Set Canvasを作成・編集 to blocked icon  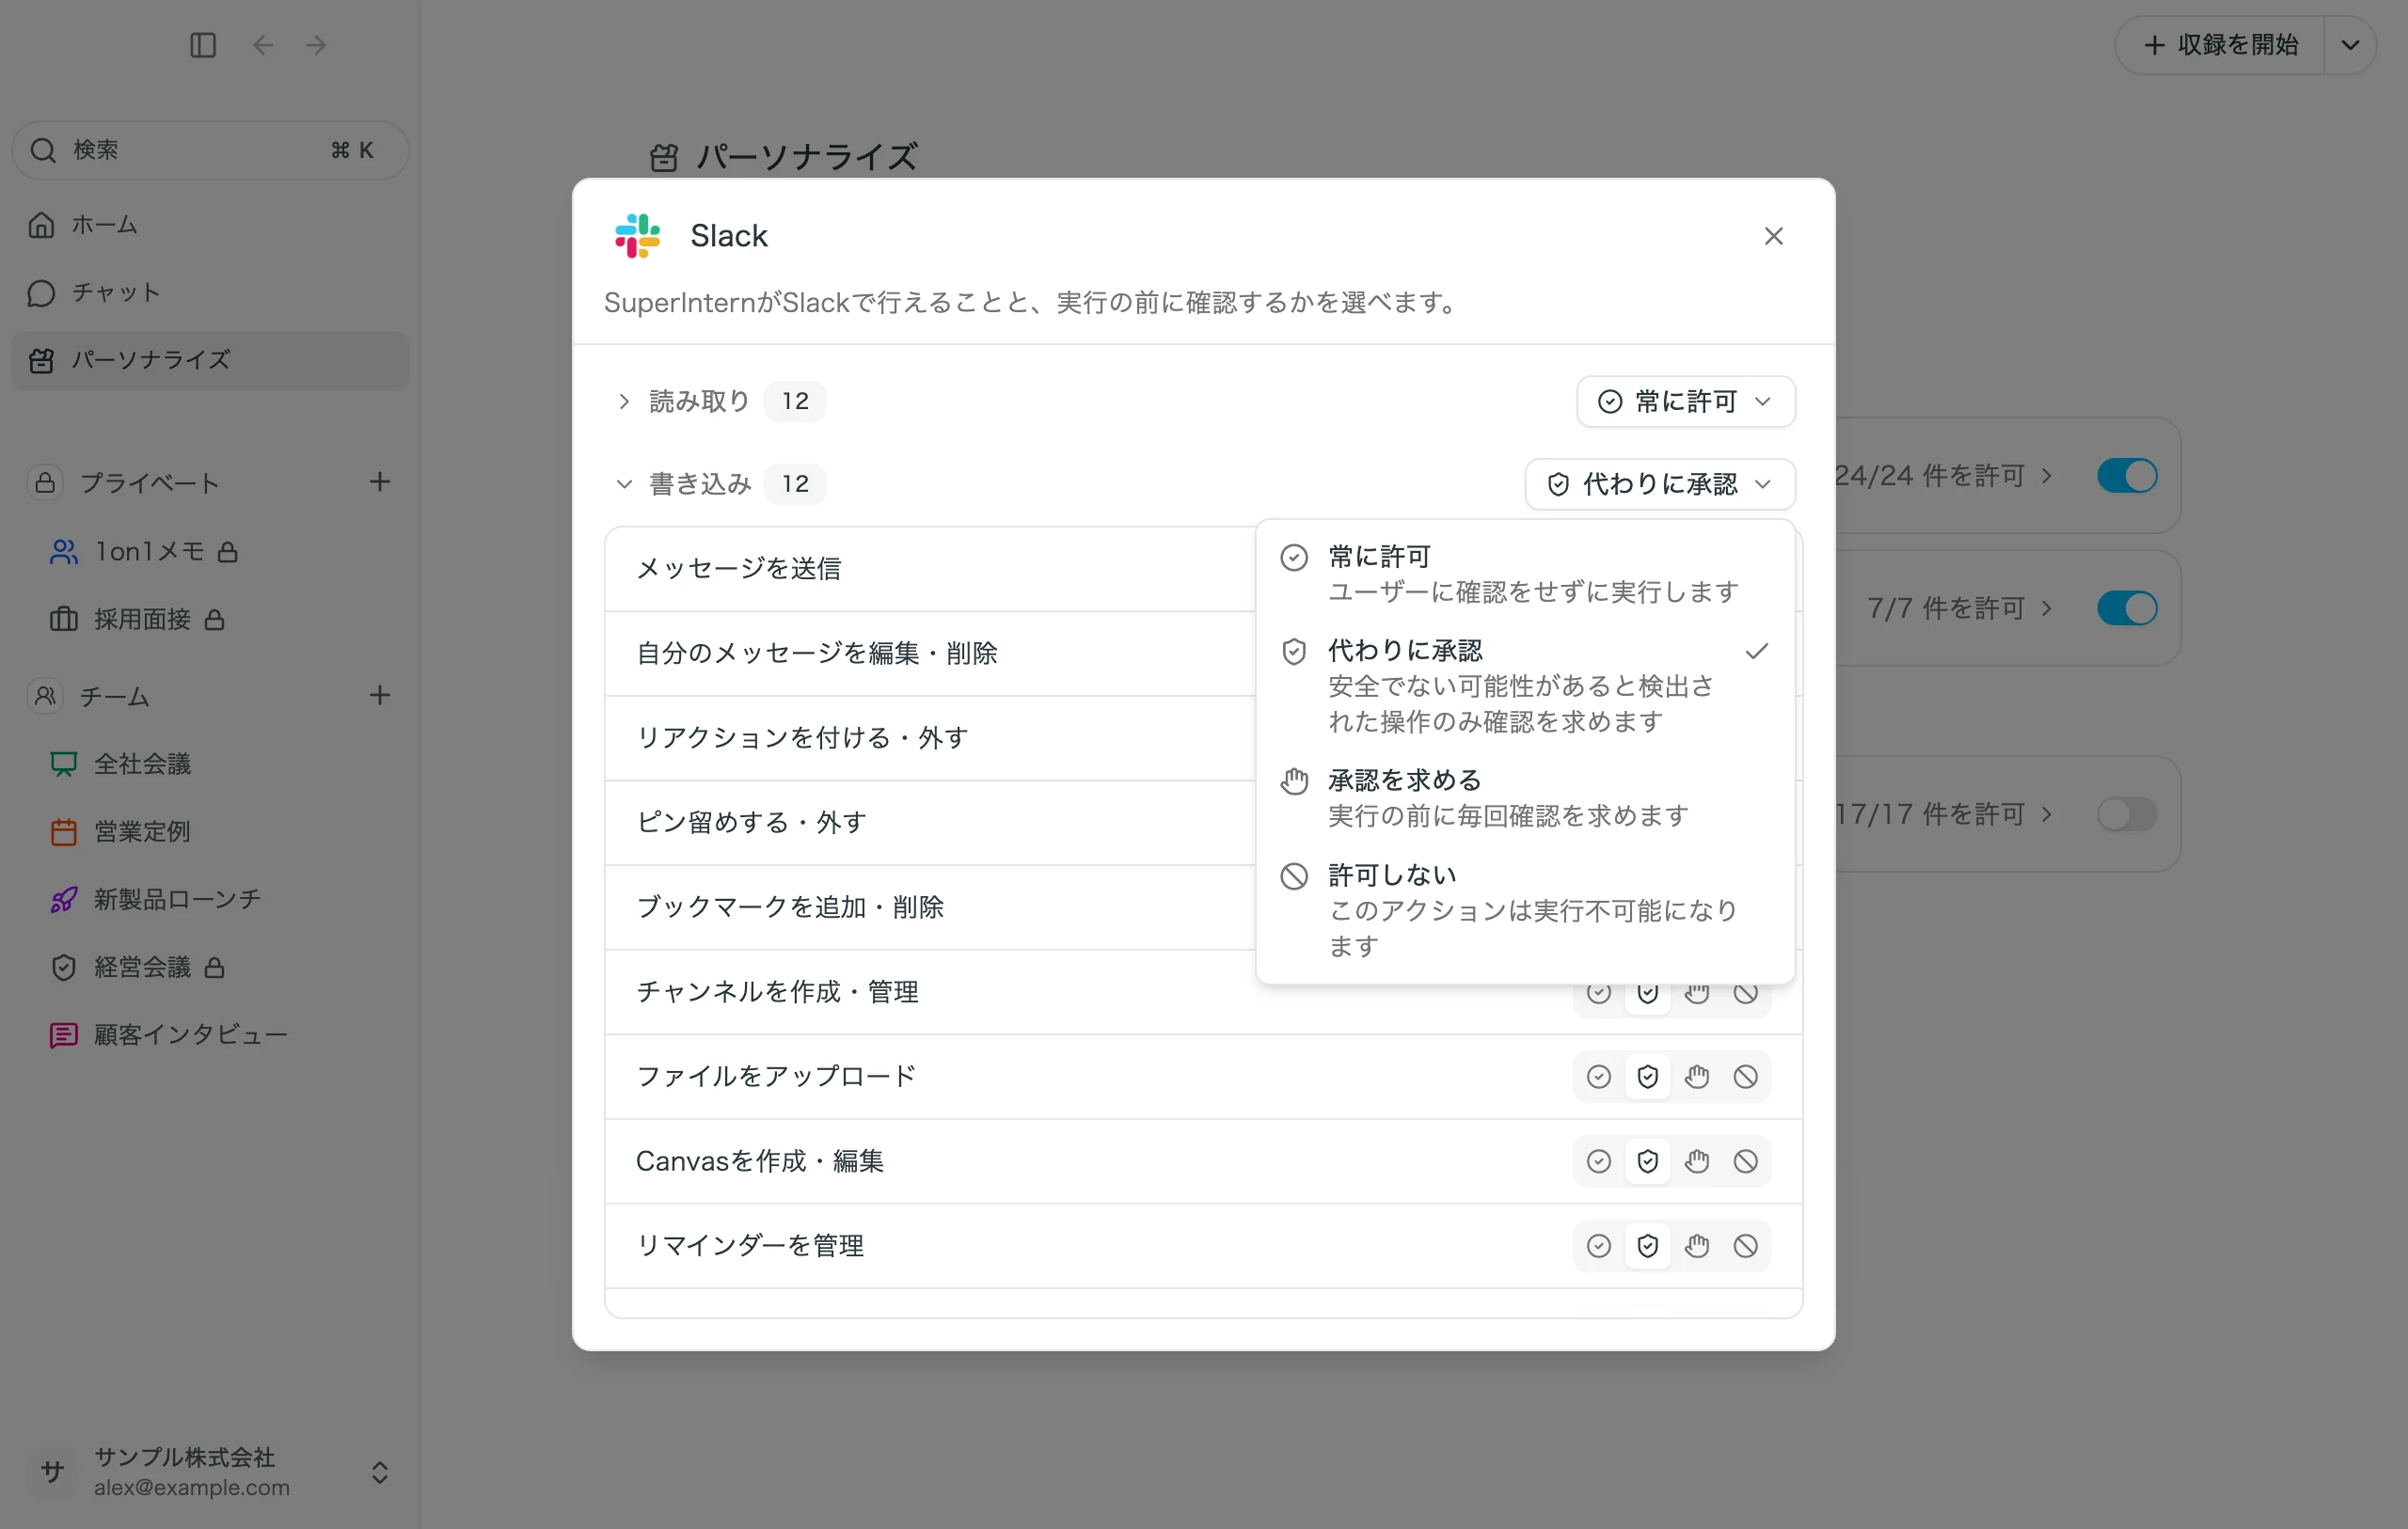point(1745,1161)
